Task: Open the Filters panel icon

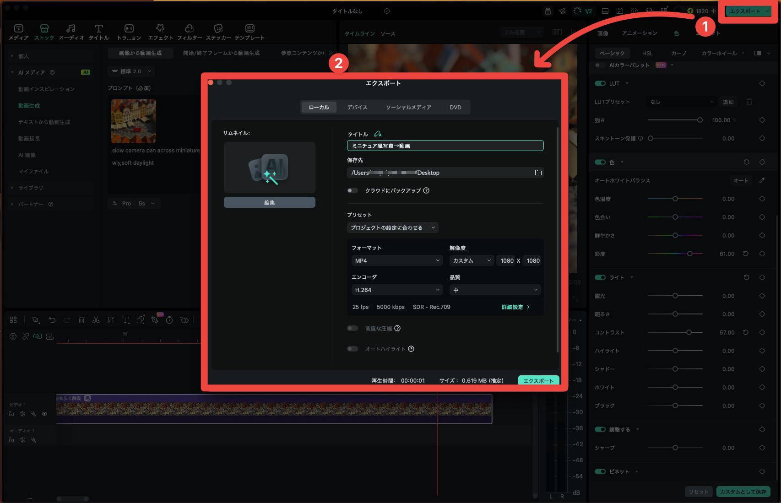Action: [x=190, y=32]
